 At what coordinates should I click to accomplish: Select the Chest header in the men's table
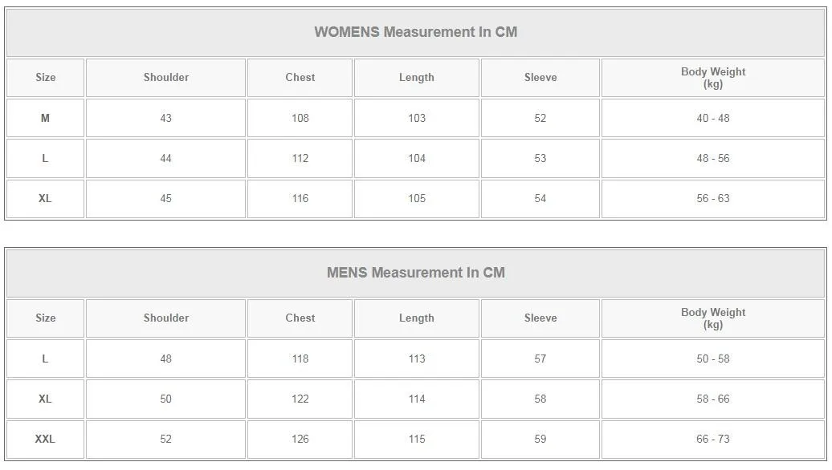pyautogui.click(x=300, y=318)
